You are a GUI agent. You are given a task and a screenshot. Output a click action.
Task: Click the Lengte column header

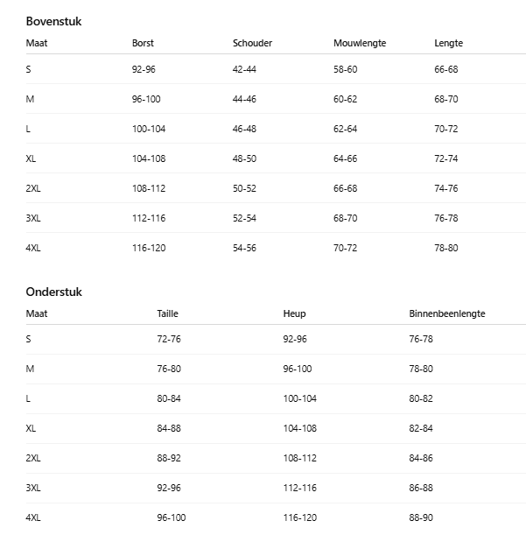[448, 43]
